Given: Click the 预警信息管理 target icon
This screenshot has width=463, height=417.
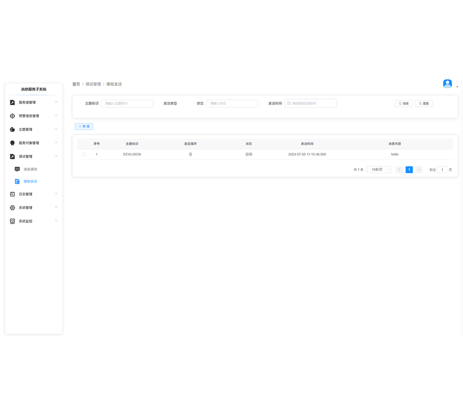Looking at the screenshot, I should click(12, 116).
